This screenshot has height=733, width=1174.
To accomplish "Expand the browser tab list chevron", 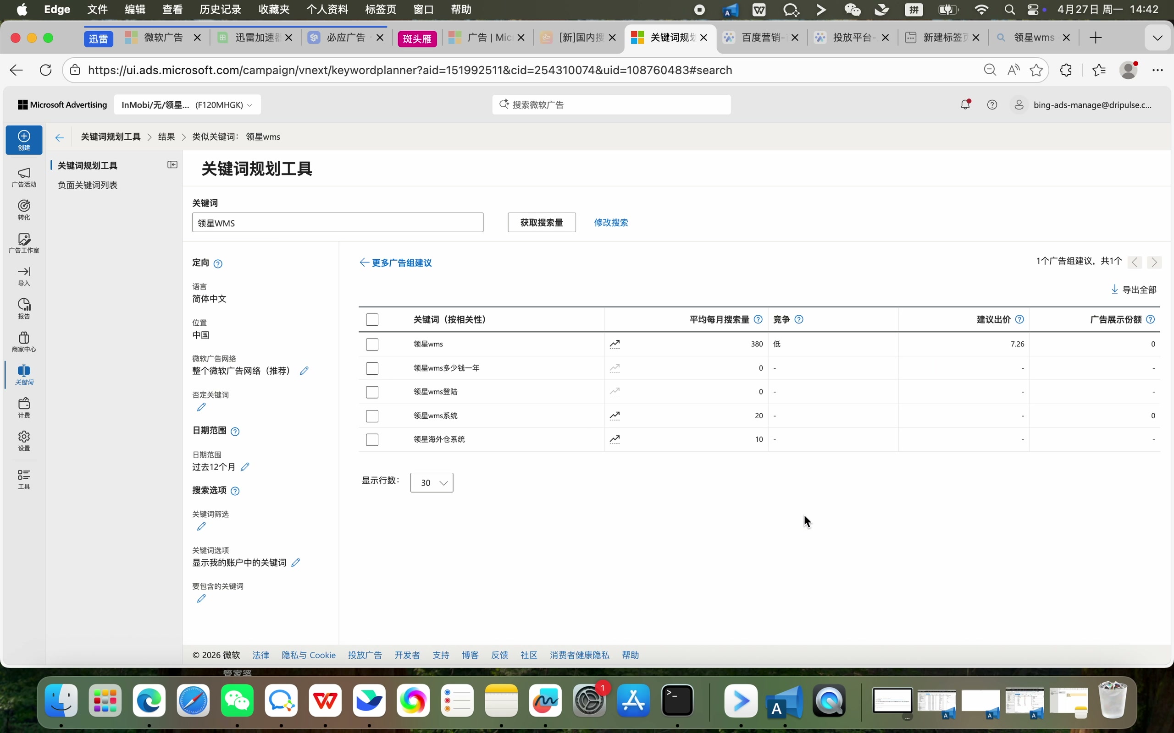I will click(1157, 38).
